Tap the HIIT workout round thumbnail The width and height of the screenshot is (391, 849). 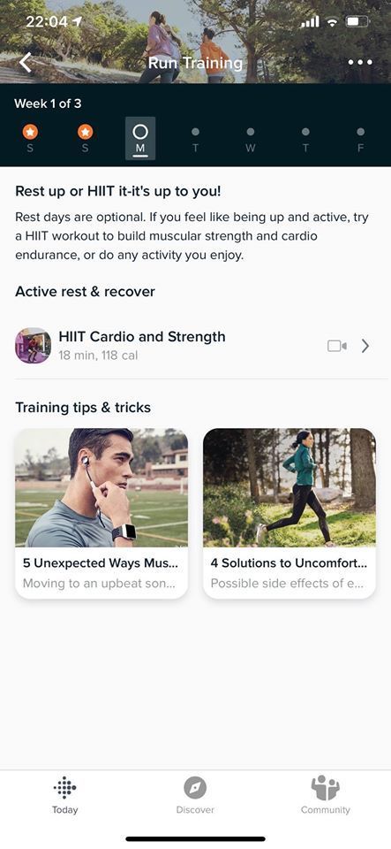click(33, 346)
